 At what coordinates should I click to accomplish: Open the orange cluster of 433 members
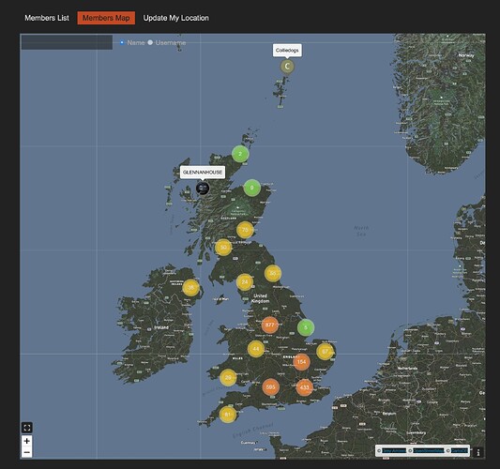click(x=305, y=387)
